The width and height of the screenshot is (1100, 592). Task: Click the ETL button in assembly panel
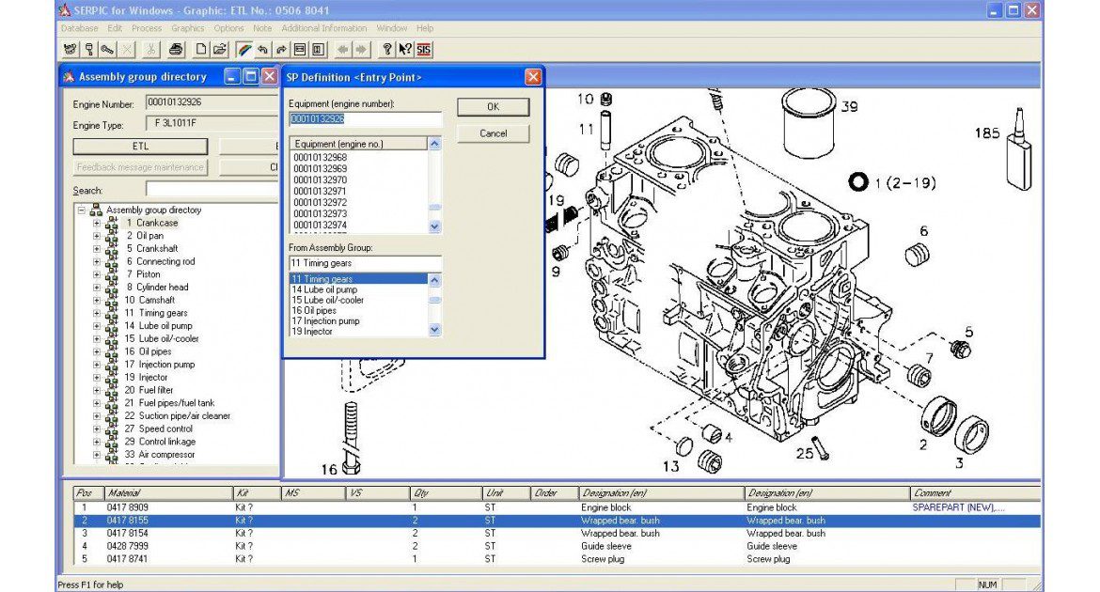coord(140,147)
